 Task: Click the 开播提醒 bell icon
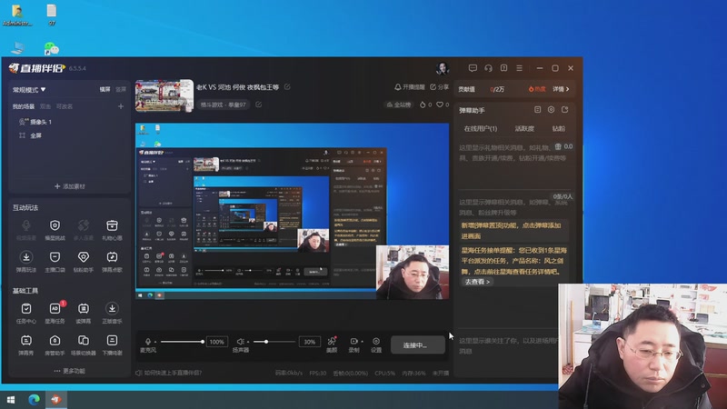coord(398,87)
